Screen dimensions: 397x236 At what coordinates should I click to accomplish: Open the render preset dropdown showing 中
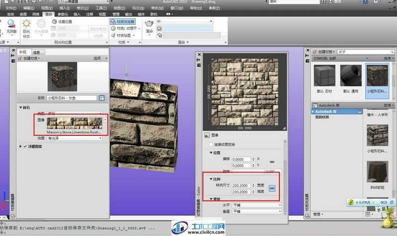coord(185,21)
